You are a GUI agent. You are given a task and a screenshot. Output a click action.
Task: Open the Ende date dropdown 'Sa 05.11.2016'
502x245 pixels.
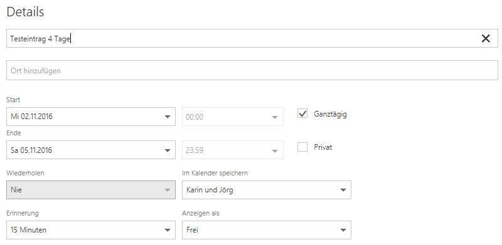91,150
